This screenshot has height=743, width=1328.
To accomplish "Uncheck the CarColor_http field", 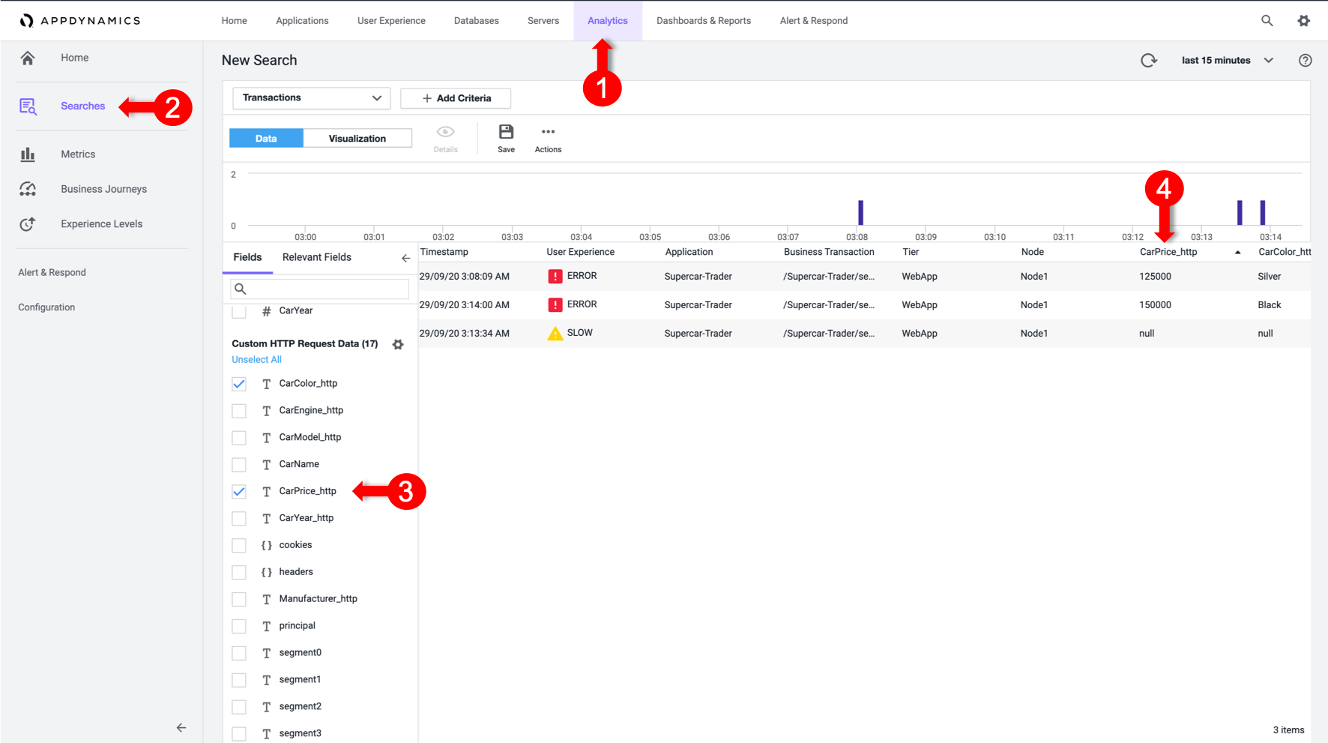I will [239, 384].
